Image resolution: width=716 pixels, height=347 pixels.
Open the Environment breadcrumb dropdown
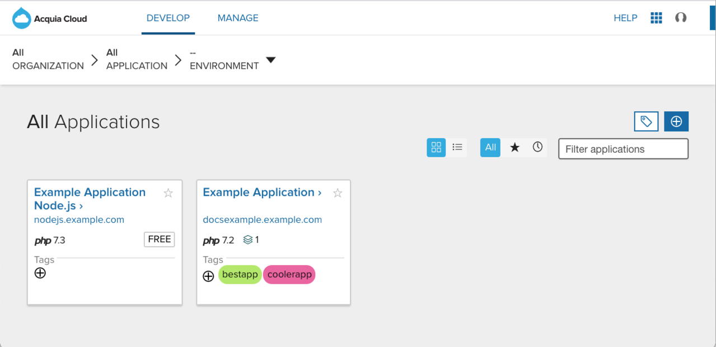click(271, 60)
